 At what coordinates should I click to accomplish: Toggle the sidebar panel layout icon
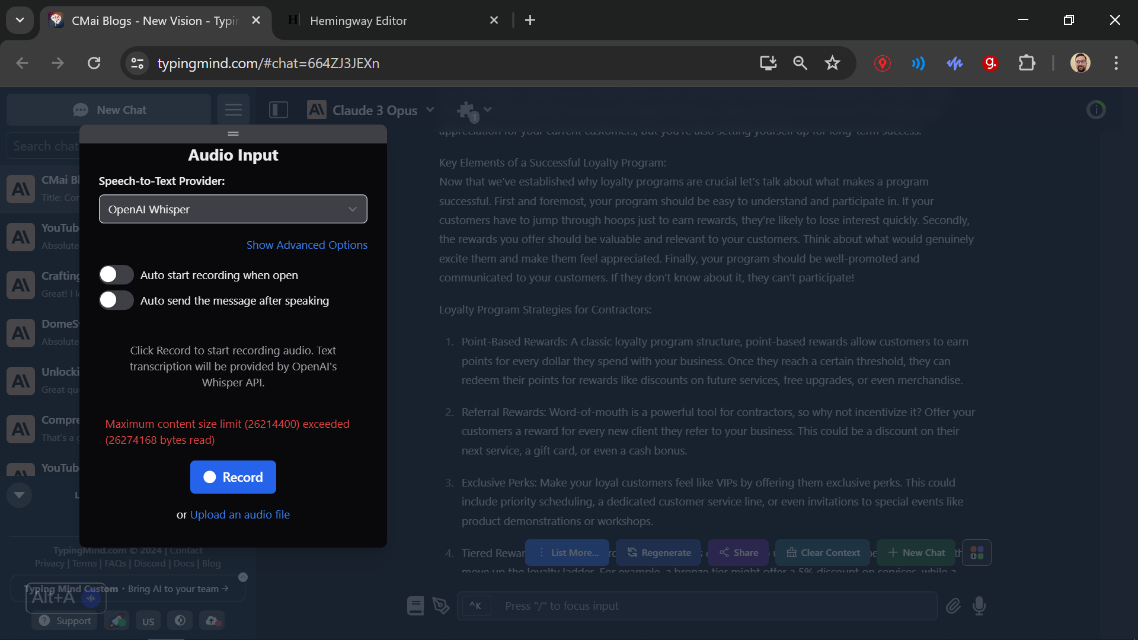coord(279,110)
